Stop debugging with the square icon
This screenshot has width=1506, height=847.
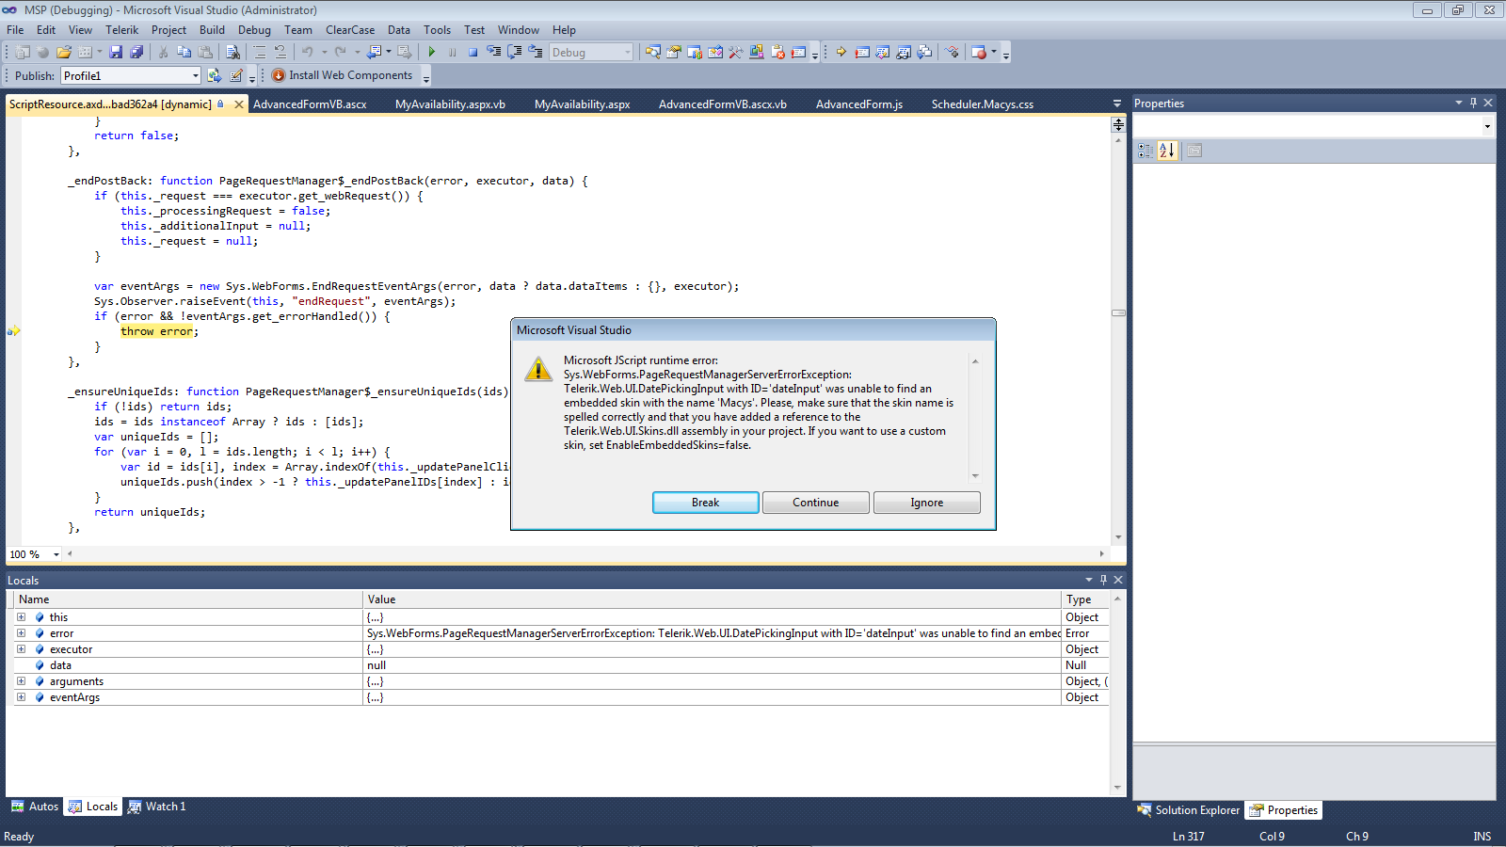tap(473, 53)
